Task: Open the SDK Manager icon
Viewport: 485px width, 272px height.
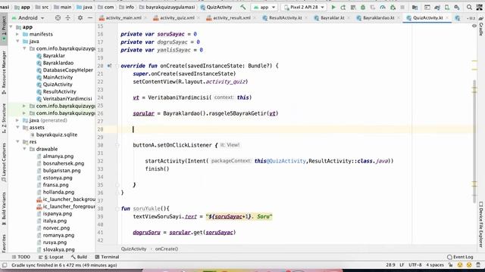Action: pyautogui.click(x=457, y=7)
